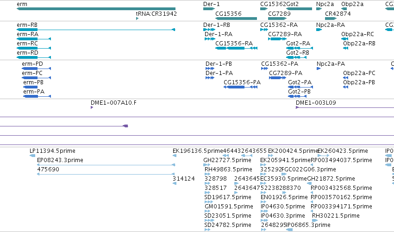Select the erm-PB protein feature
The height and width of the screenshot is (232, 394).
(31, 87)
